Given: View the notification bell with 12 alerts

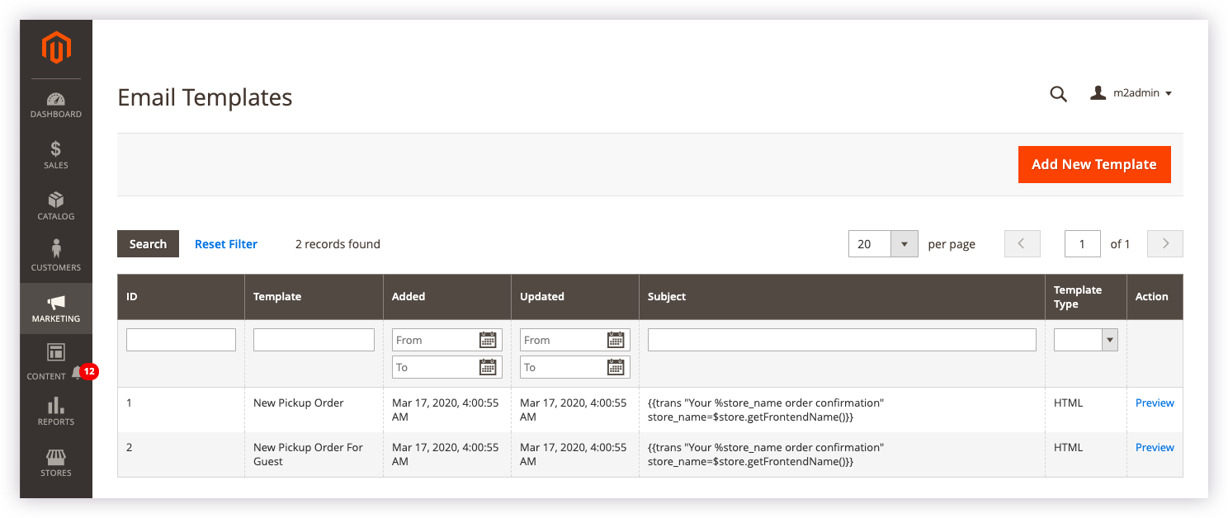Looking at the screenshot, I should coord(77,372).
